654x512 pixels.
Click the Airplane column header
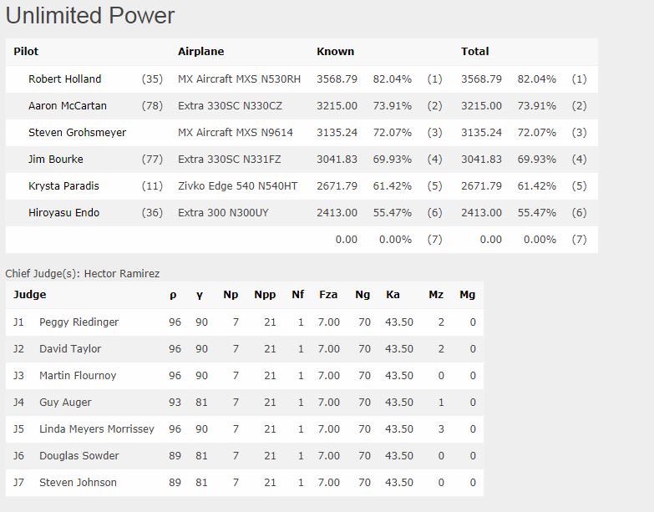point(201,51)
